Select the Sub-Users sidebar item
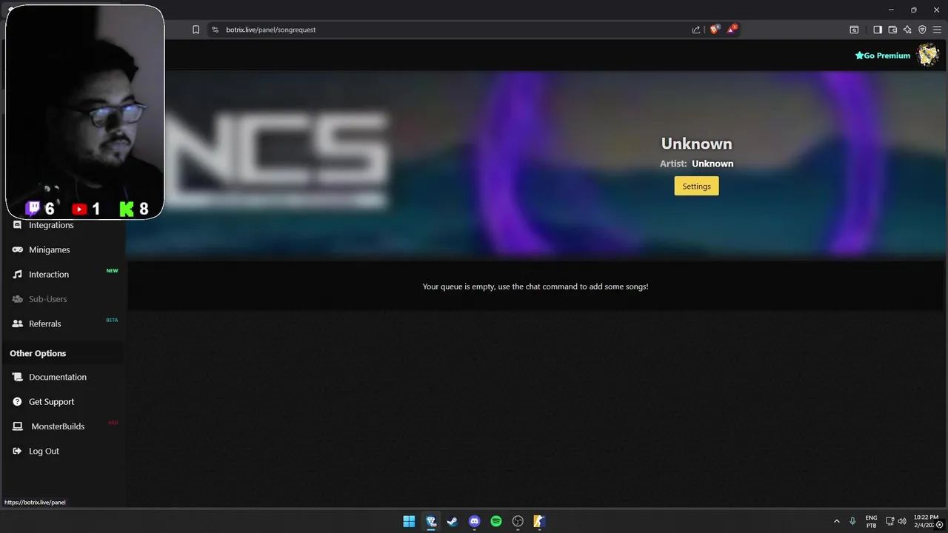Viewport: 948px width, 533px height. (x=47, y=299)
